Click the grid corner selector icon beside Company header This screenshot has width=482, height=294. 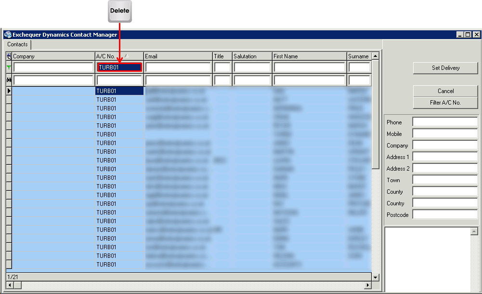(x=9, y=56)
